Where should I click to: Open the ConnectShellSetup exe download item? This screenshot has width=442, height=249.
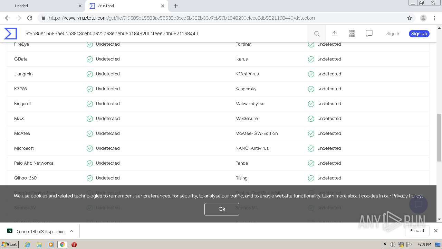36,231
